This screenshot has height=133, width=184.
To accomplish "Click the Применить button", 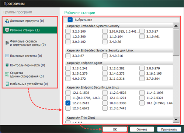I will [169, 129].
